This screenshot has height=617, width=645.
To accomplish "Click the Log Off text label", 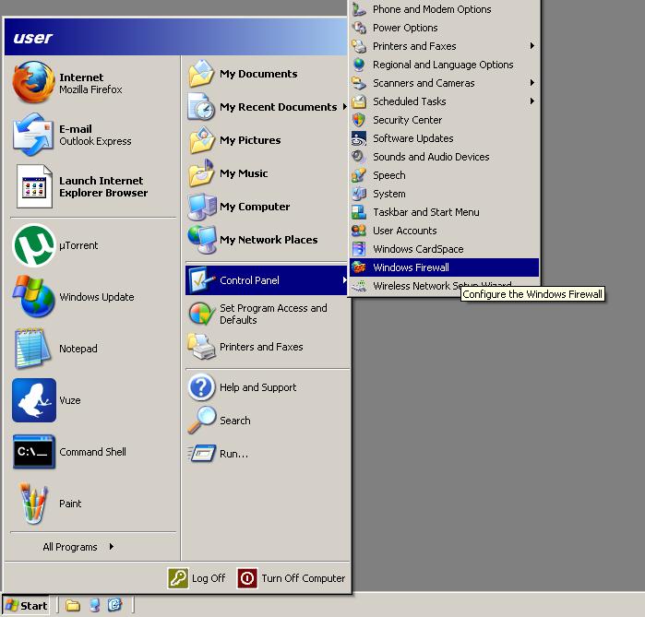I will 209,578.
